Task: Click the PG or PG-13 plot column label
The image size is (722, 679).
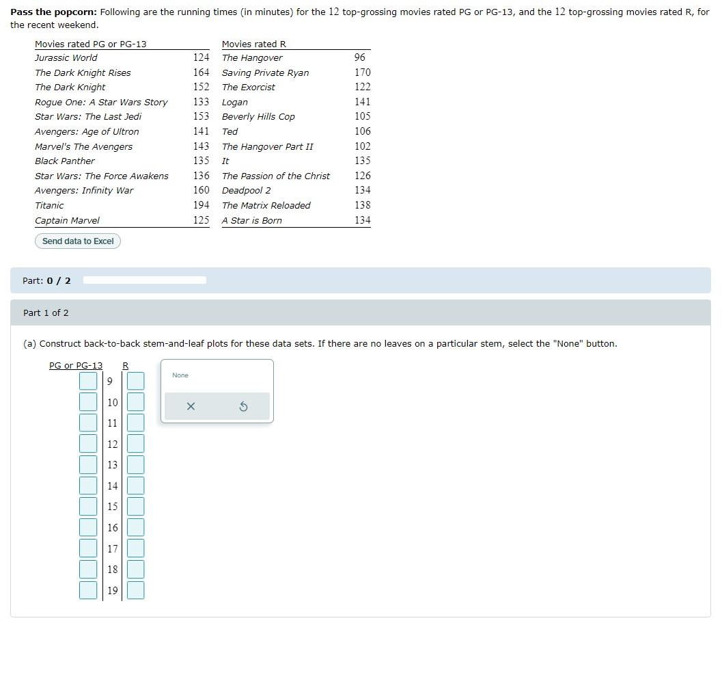Action: pyautogui.click(x=75, y=365)
